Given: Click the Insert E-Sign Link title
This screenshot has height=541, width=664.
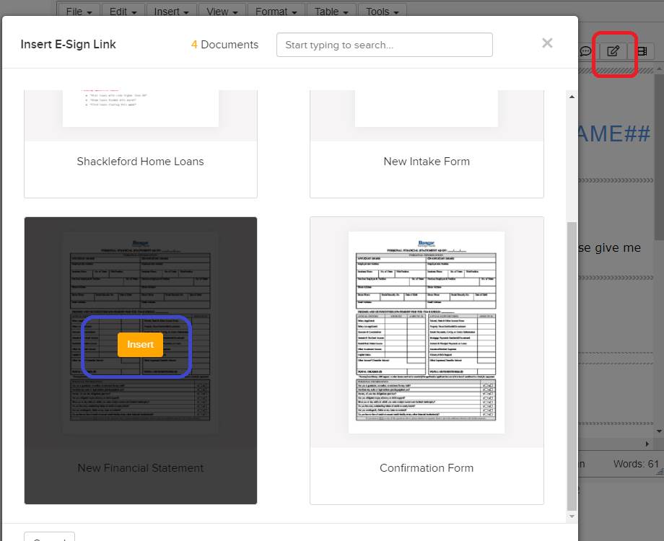Looking at the screenshot, I should (68, 45).
